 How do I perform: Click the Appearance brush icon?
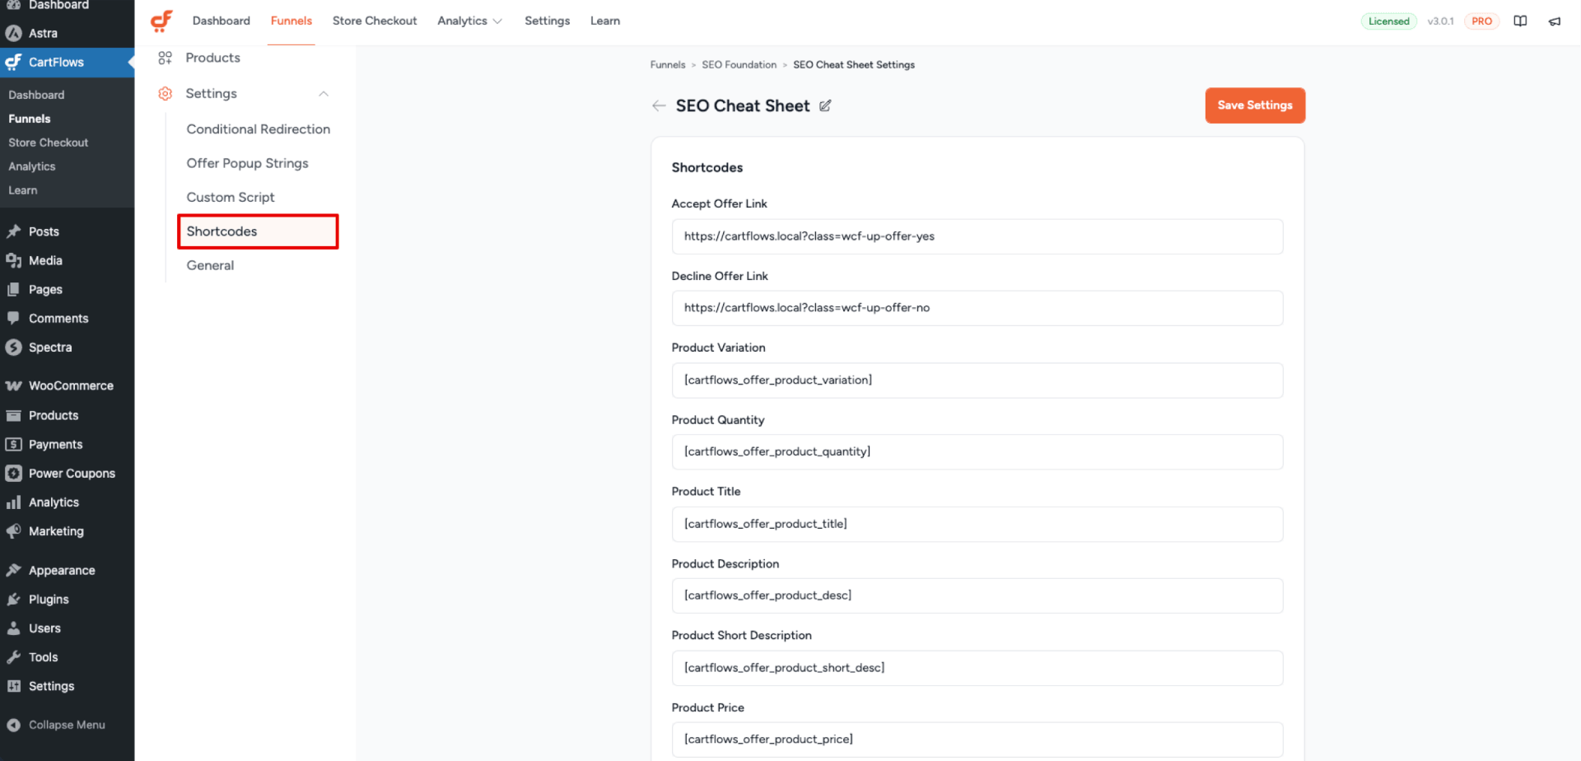(x=13, y=570)
